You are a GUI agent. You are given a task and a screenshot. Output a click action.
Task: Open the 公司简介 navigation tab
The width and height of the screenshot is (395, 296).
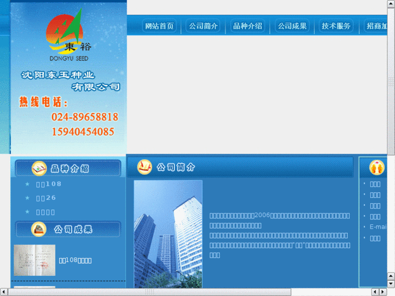click(203, 26)
